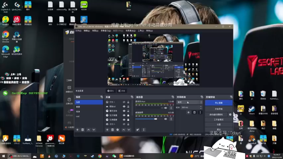Add a new scene with the plus icon in Scenes panel

click(77, 130)
